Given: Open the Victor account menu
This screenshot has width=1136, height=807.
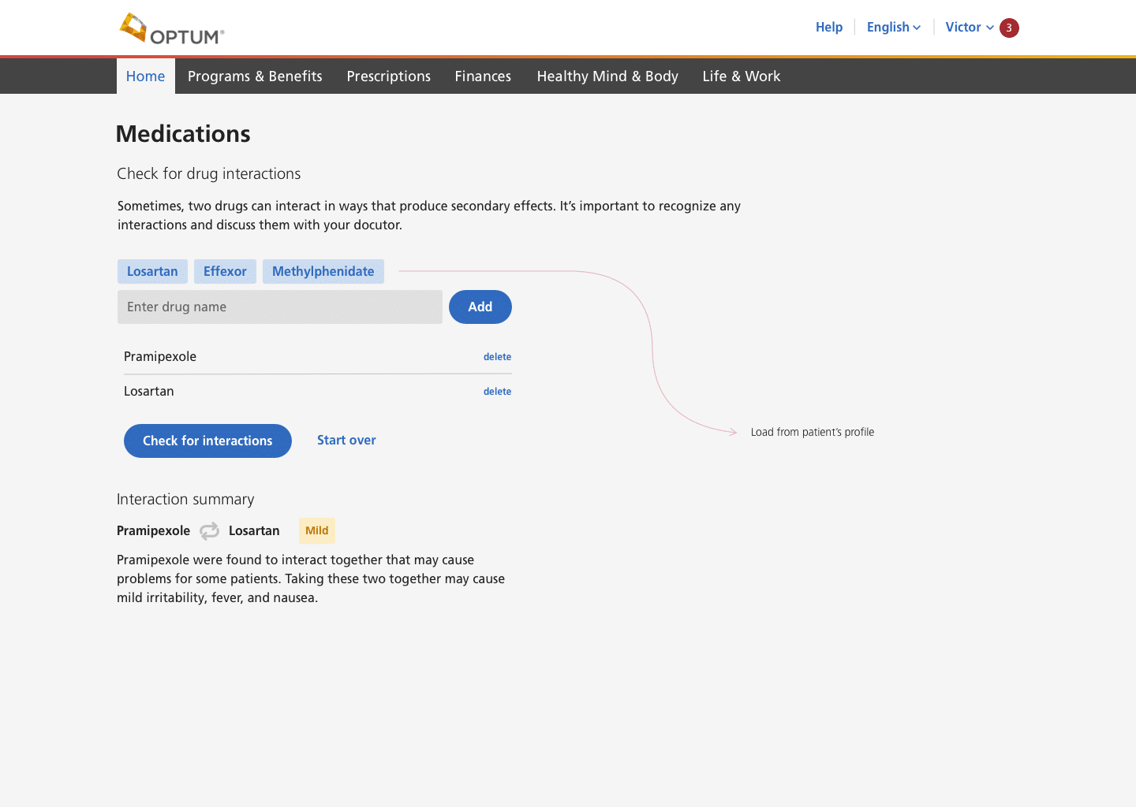Looking at the screenshot, I should pyautogui.click(x=969, y=28).
